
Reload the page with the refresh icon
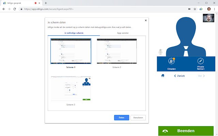(x=15, y=9)
